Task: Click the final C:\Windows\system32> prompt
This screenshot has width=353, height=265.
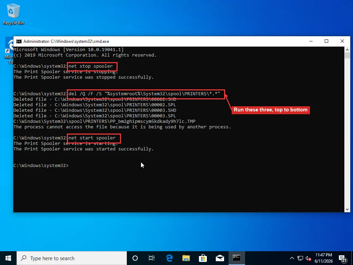Action: pyautogui.click(x=41, y=165)
